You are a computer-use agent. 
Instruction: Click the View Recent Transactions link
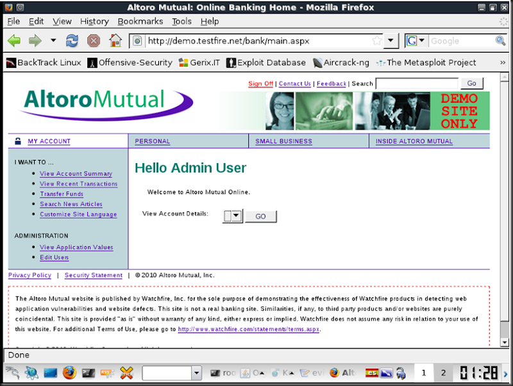click(78, 184)
